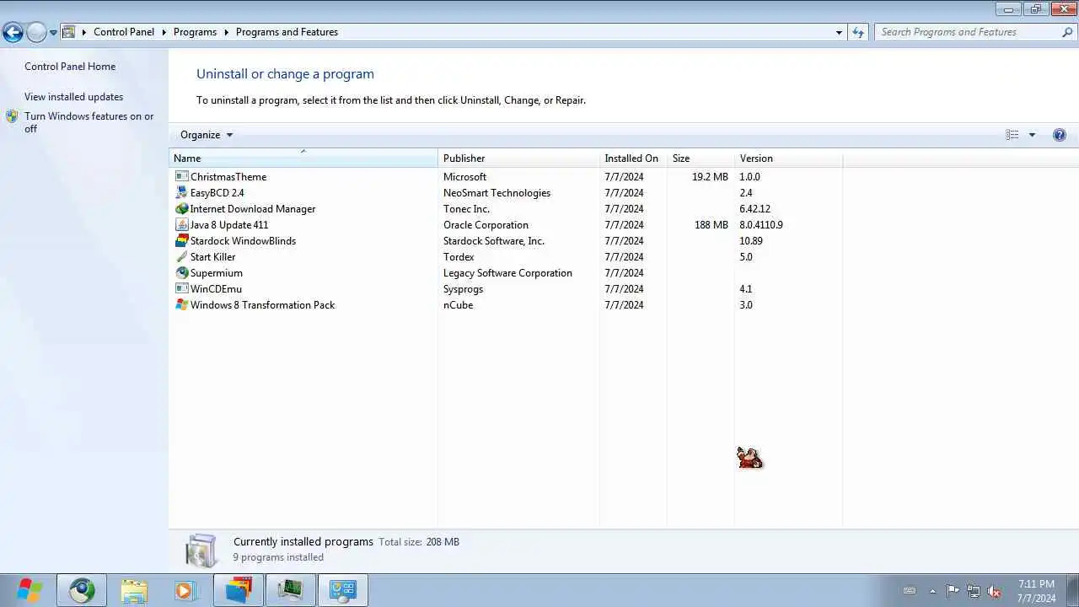Expand the view options dropdown arrow

(x=1032, y=135)
